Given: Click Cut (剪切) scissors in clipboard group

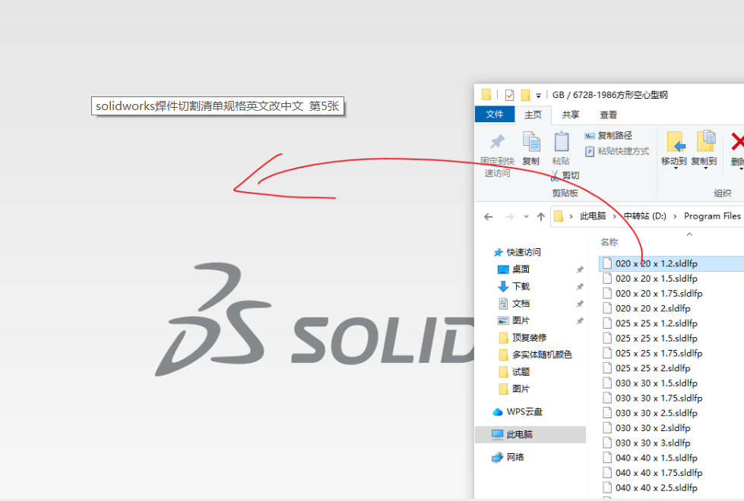Looking at the screenshot, I should point(565,176).
